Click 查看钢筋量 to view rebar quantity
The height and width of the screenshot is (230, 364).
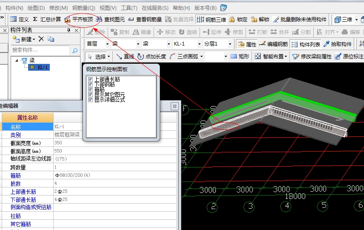[145, 20]
